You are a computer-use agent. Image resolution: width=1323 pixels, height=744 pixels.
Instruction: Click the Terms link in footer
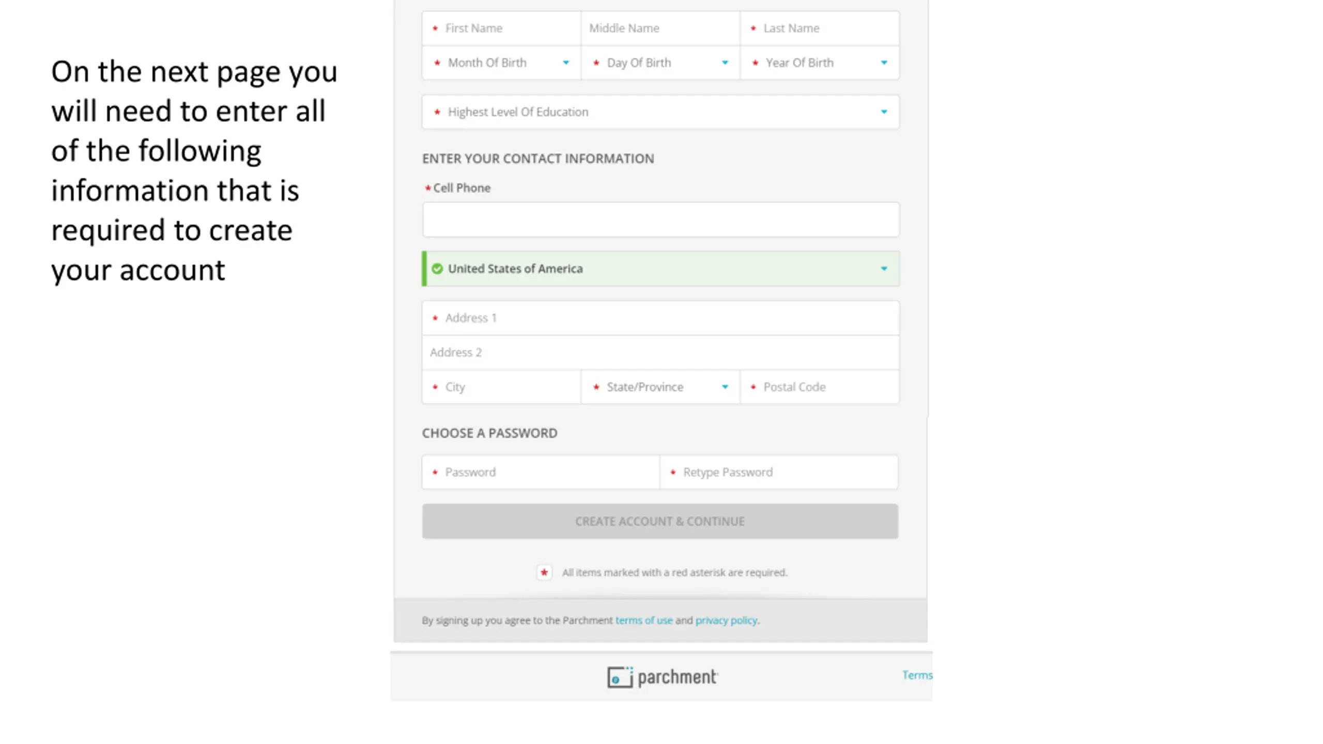coord(917,675)
